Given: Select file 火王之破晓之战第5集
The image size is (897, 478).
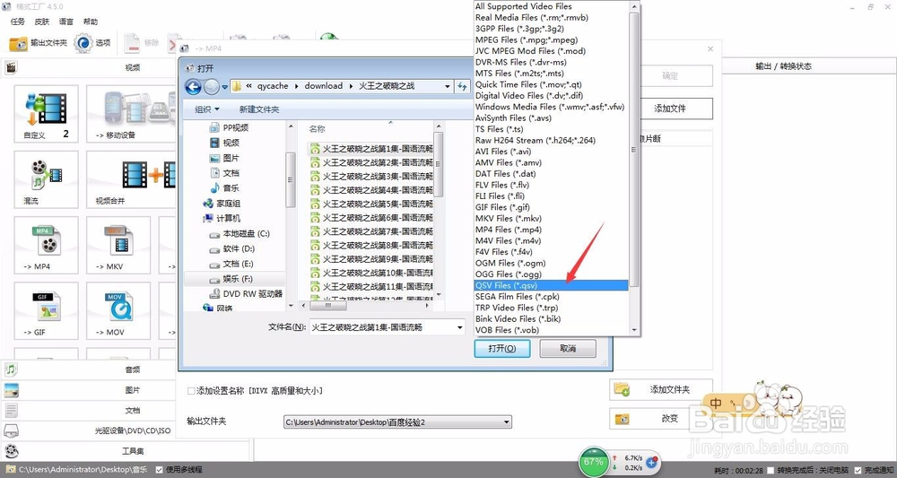Looking at the screenshot, I should [x=371, y=204].
